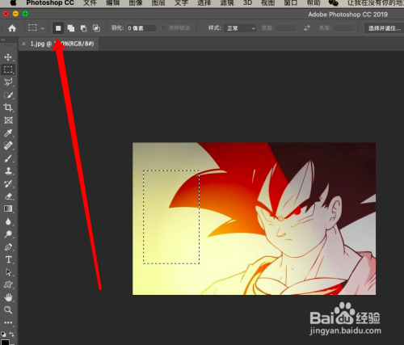Expand the toolbox using double-chevron
The width and height of the screenshot is (404, 345).
(3, 40)
